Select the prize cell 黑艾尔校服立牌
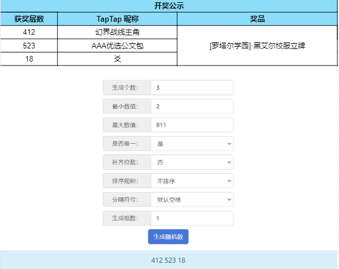This screenshot has width=339, height=269. pos(257,46)
